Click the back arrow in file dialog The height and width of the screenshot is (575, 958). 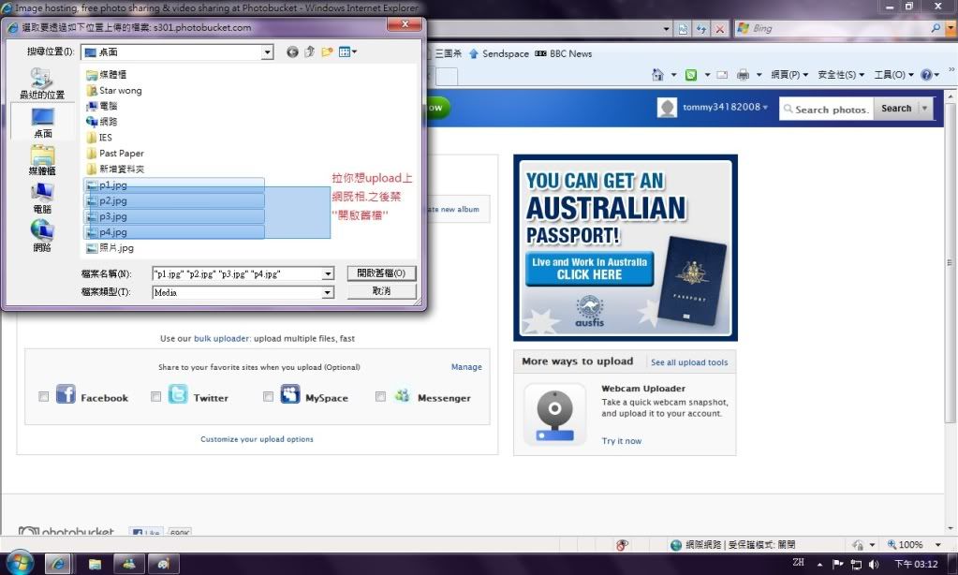tap(293, 52)
